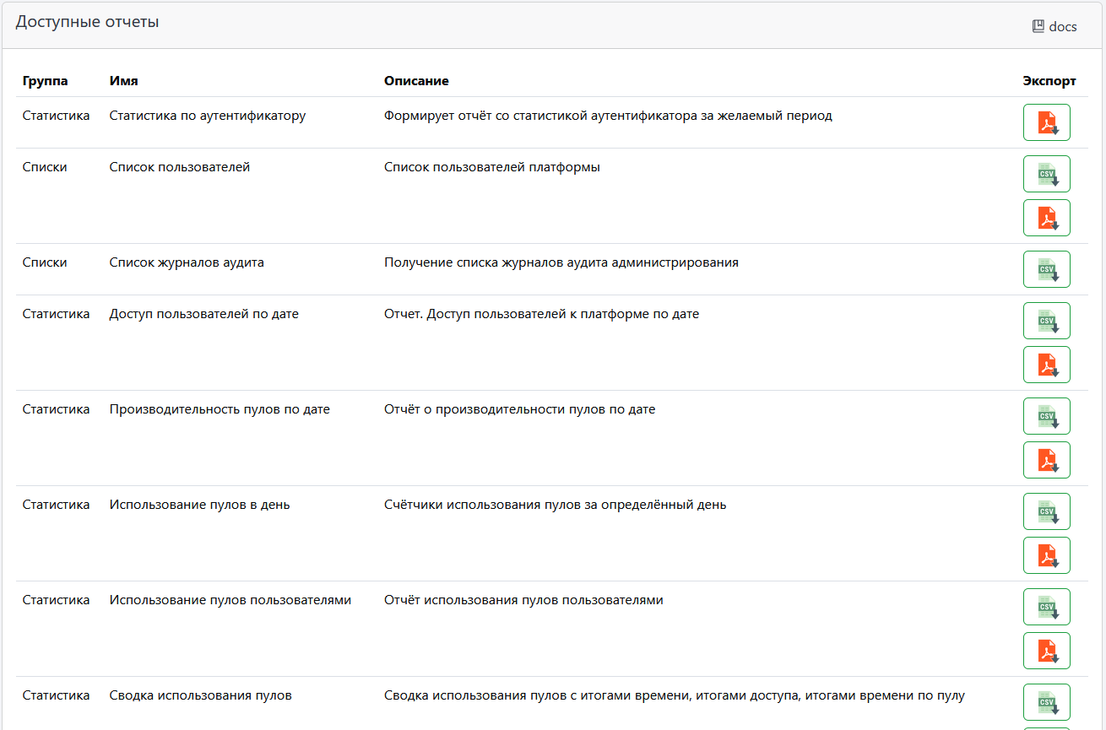The height and width of the screenshot is (730, 1106).
Task: Export Сводка использования пулов as CSV
Action: pyautogui.click(x=1046, y=702)
